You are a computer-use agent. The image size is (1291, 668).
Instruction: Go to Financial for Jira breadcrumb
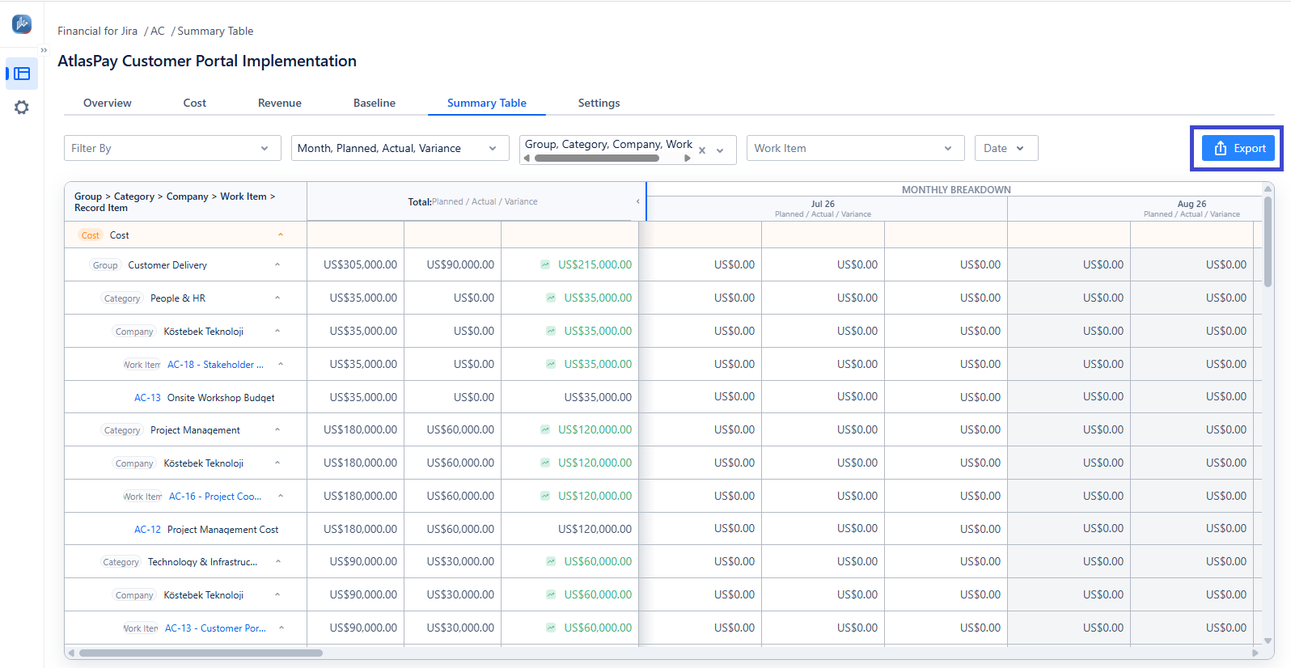click(98, 31)
